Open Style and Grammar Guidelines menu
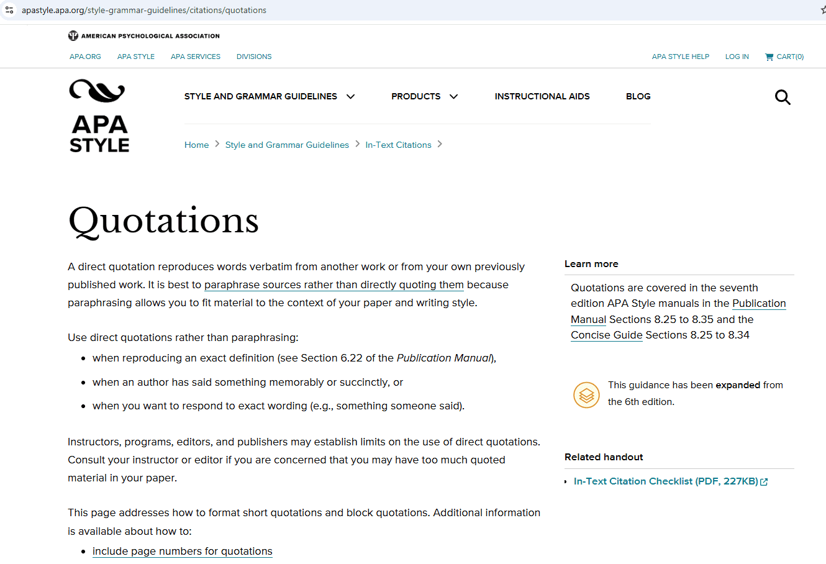Viewport: 826px width, 564px height. pyautogui.click(x=261, y=96)
